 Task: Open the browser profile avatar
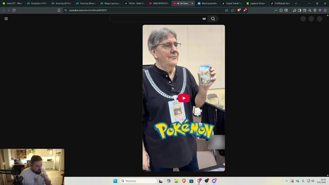320,10
